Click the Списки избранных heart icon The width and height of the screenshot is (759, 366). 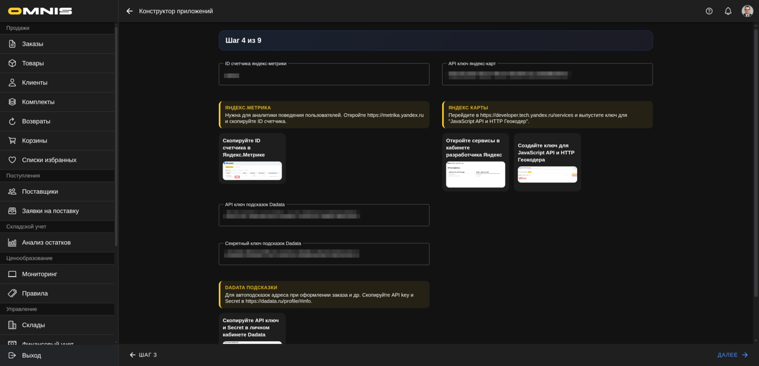(12, 160)
